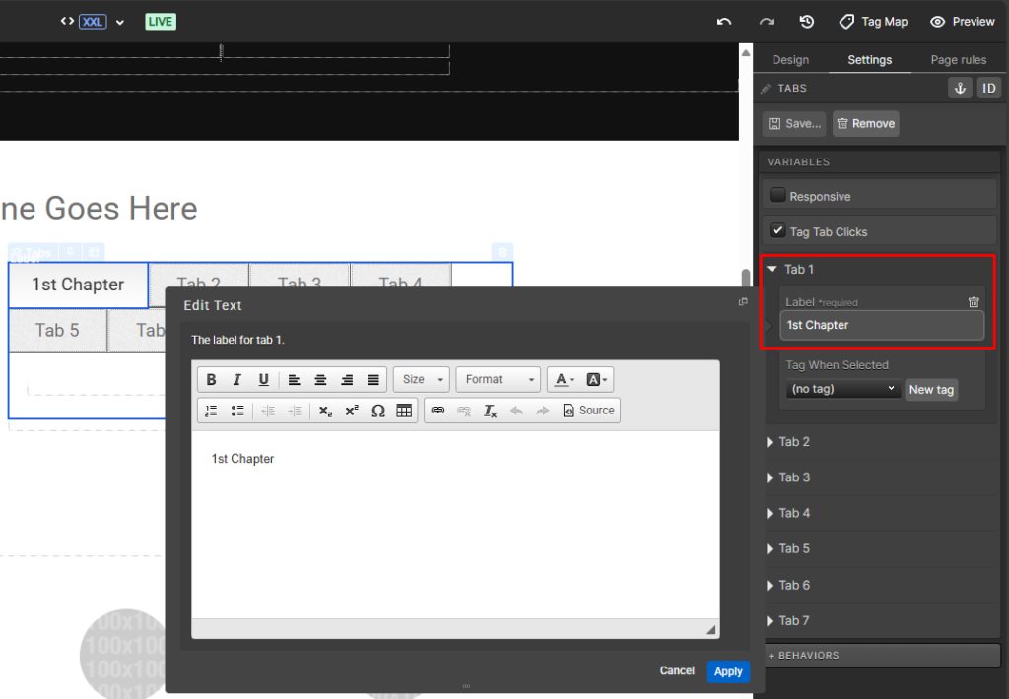Click the New tag button
Viewport: 1009px width, 699px height.
(931, 389)
